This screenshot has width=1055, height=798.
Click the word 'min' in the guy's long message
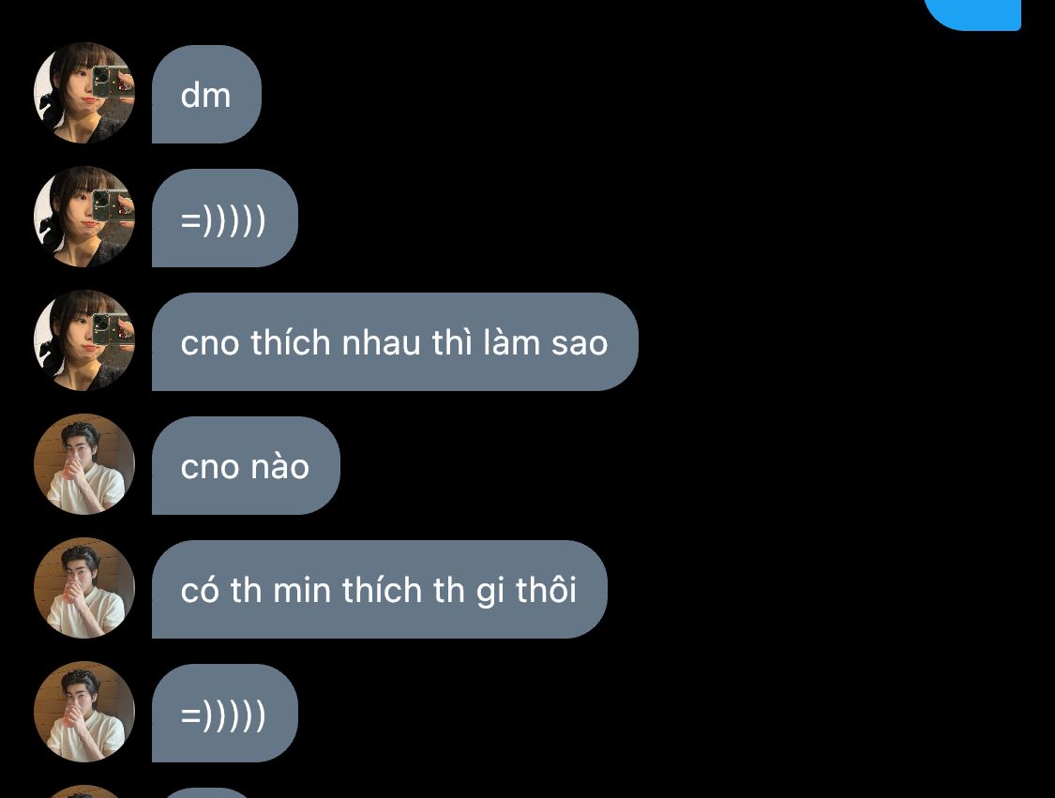(x=302, y=590)
